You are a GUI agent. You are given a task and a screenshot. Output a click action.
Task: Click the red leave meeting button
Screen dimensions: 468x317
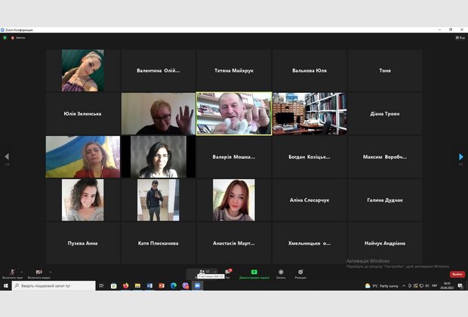click(x=457, y=274)
